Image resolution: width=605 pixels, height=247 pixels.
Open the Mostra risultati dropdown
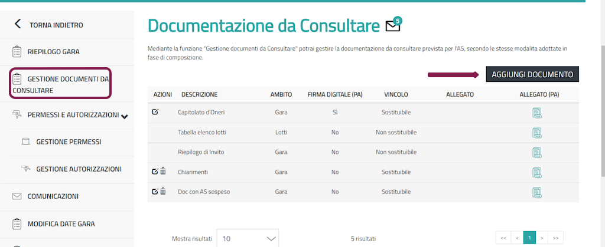coord(248,239)
